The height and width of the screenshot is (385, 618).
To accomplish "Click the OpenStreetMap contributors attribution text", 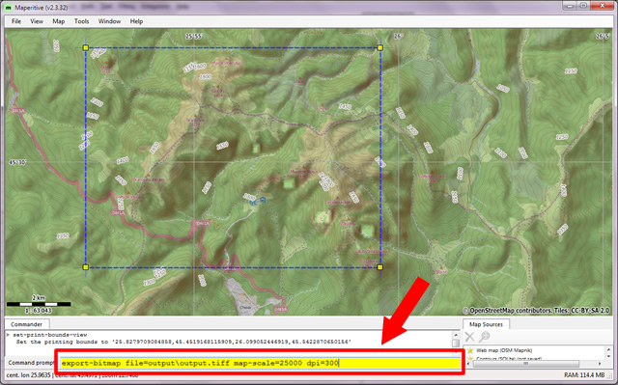I will [x=537, y=311].
